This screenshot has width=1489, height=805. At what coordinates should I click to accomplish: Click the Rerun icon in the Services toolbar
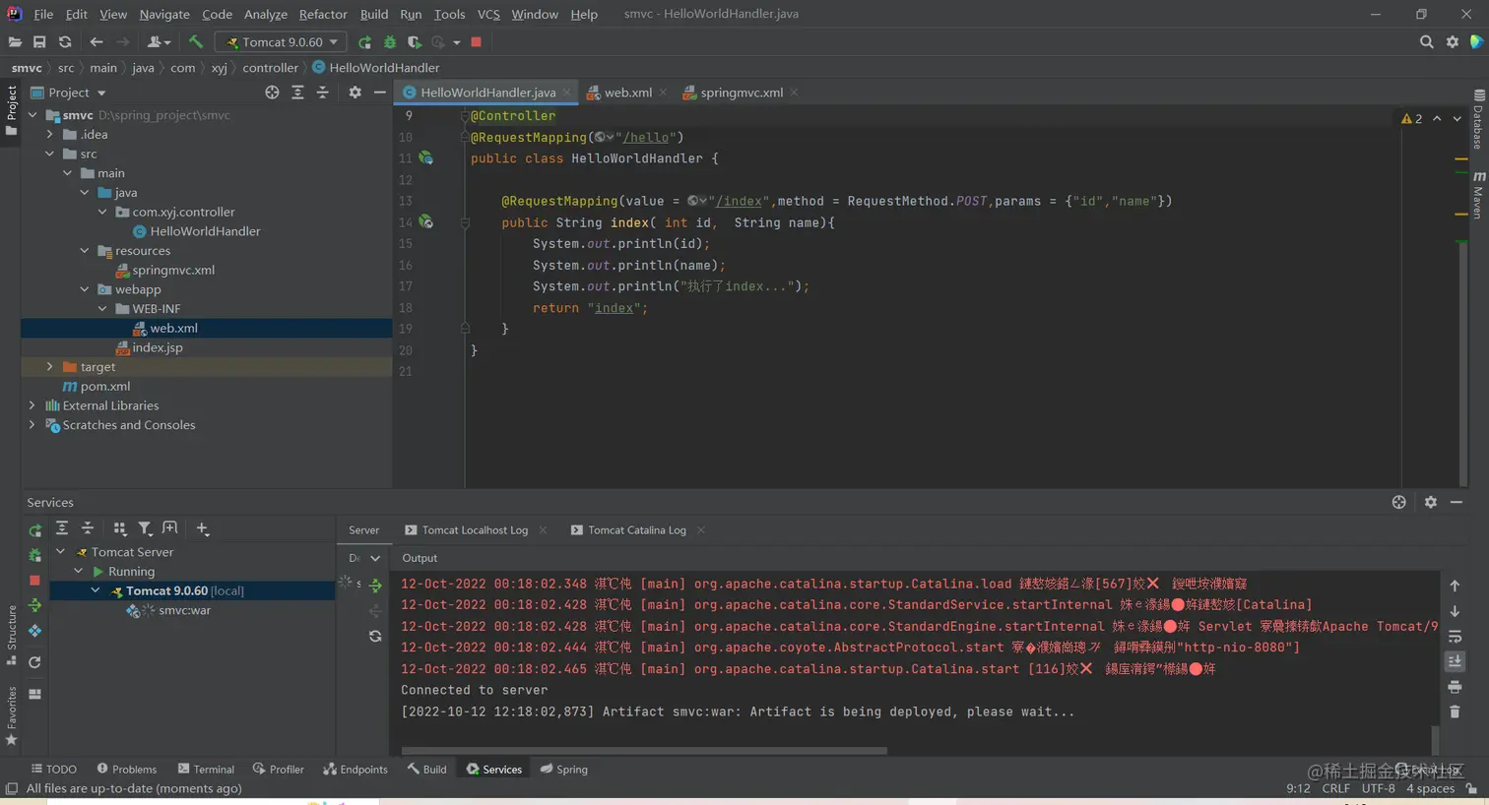[35, 531]
